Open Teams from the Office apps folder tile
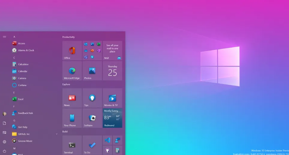 [x=86, y=57]
